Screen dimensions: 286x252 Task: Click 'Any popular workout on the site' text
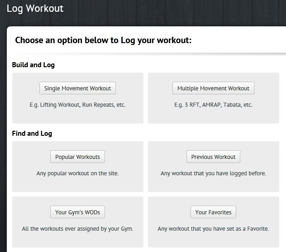click(77, 173)
